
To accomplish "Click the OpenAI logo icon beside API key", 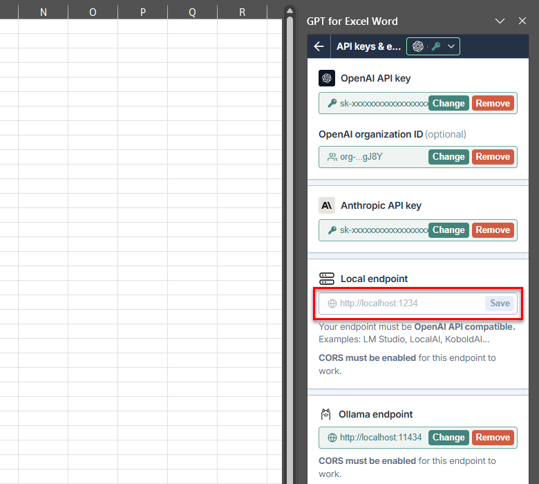I will pyautogui.click(x=327, y=78).
